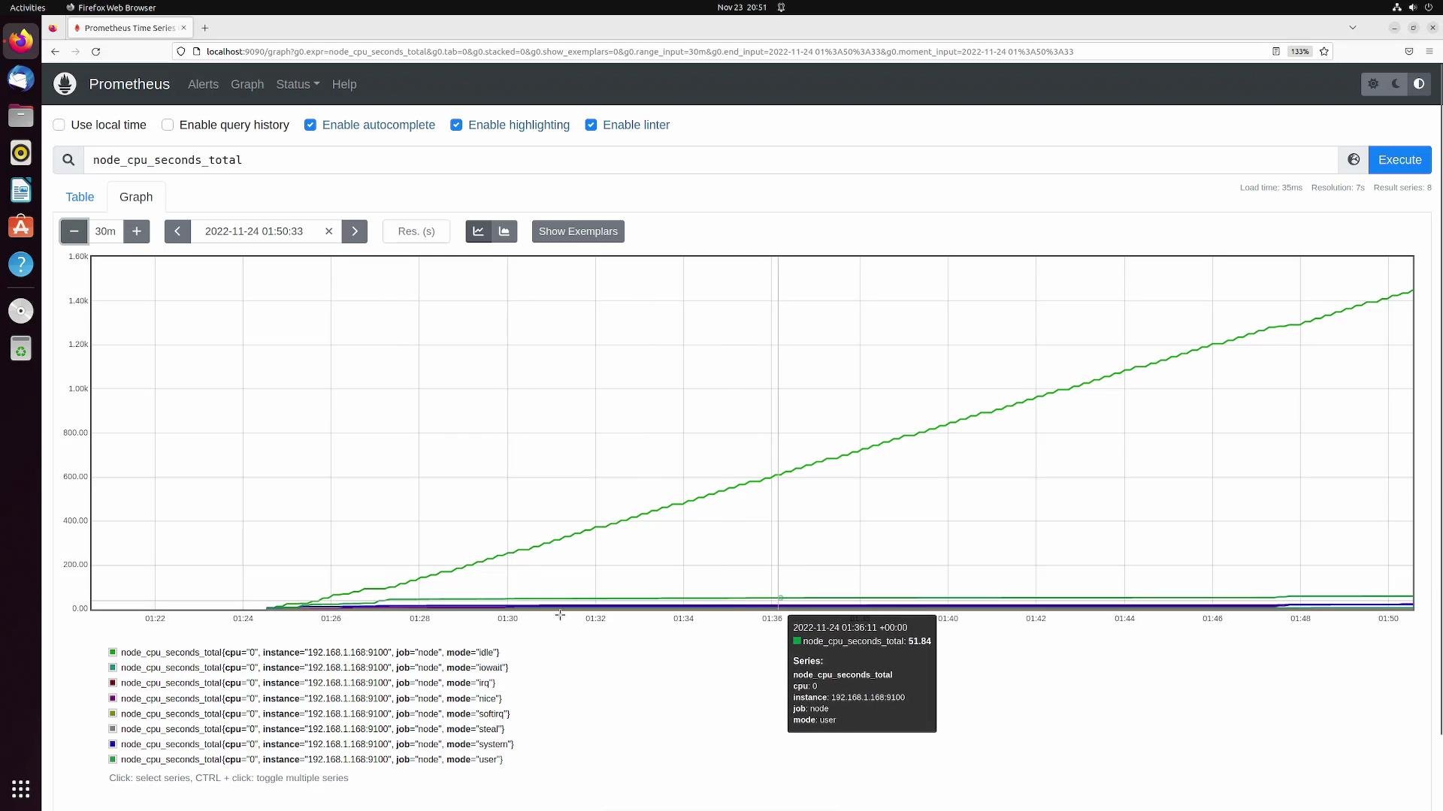Select the browser-preferred contrast theme icon
The image size is (1443, 811).
(x=1419, y=84)
